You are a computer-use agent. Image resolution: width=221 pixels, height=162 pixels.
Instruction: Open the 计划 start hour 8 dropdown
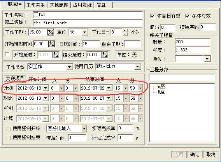(x=61, y=88)
